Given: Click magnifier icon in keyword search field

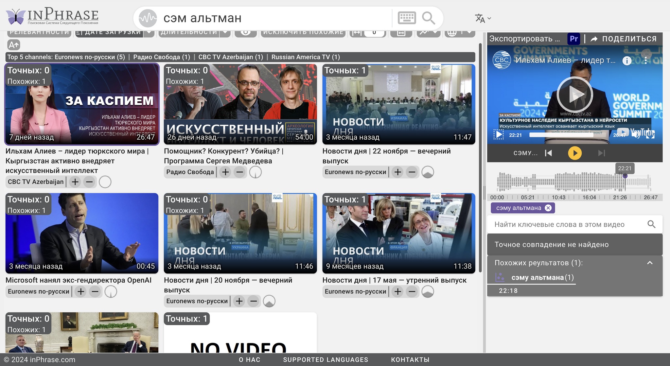Looking at the screenshot, I should tap(651, 224).
